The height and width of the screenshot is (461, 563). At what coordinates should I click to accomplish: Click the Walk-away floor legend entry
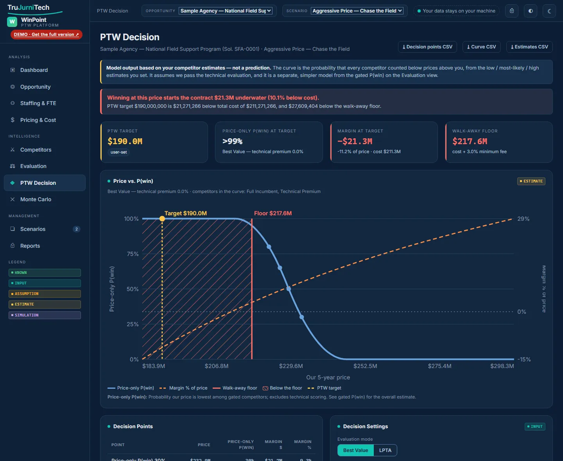point(235,388)
